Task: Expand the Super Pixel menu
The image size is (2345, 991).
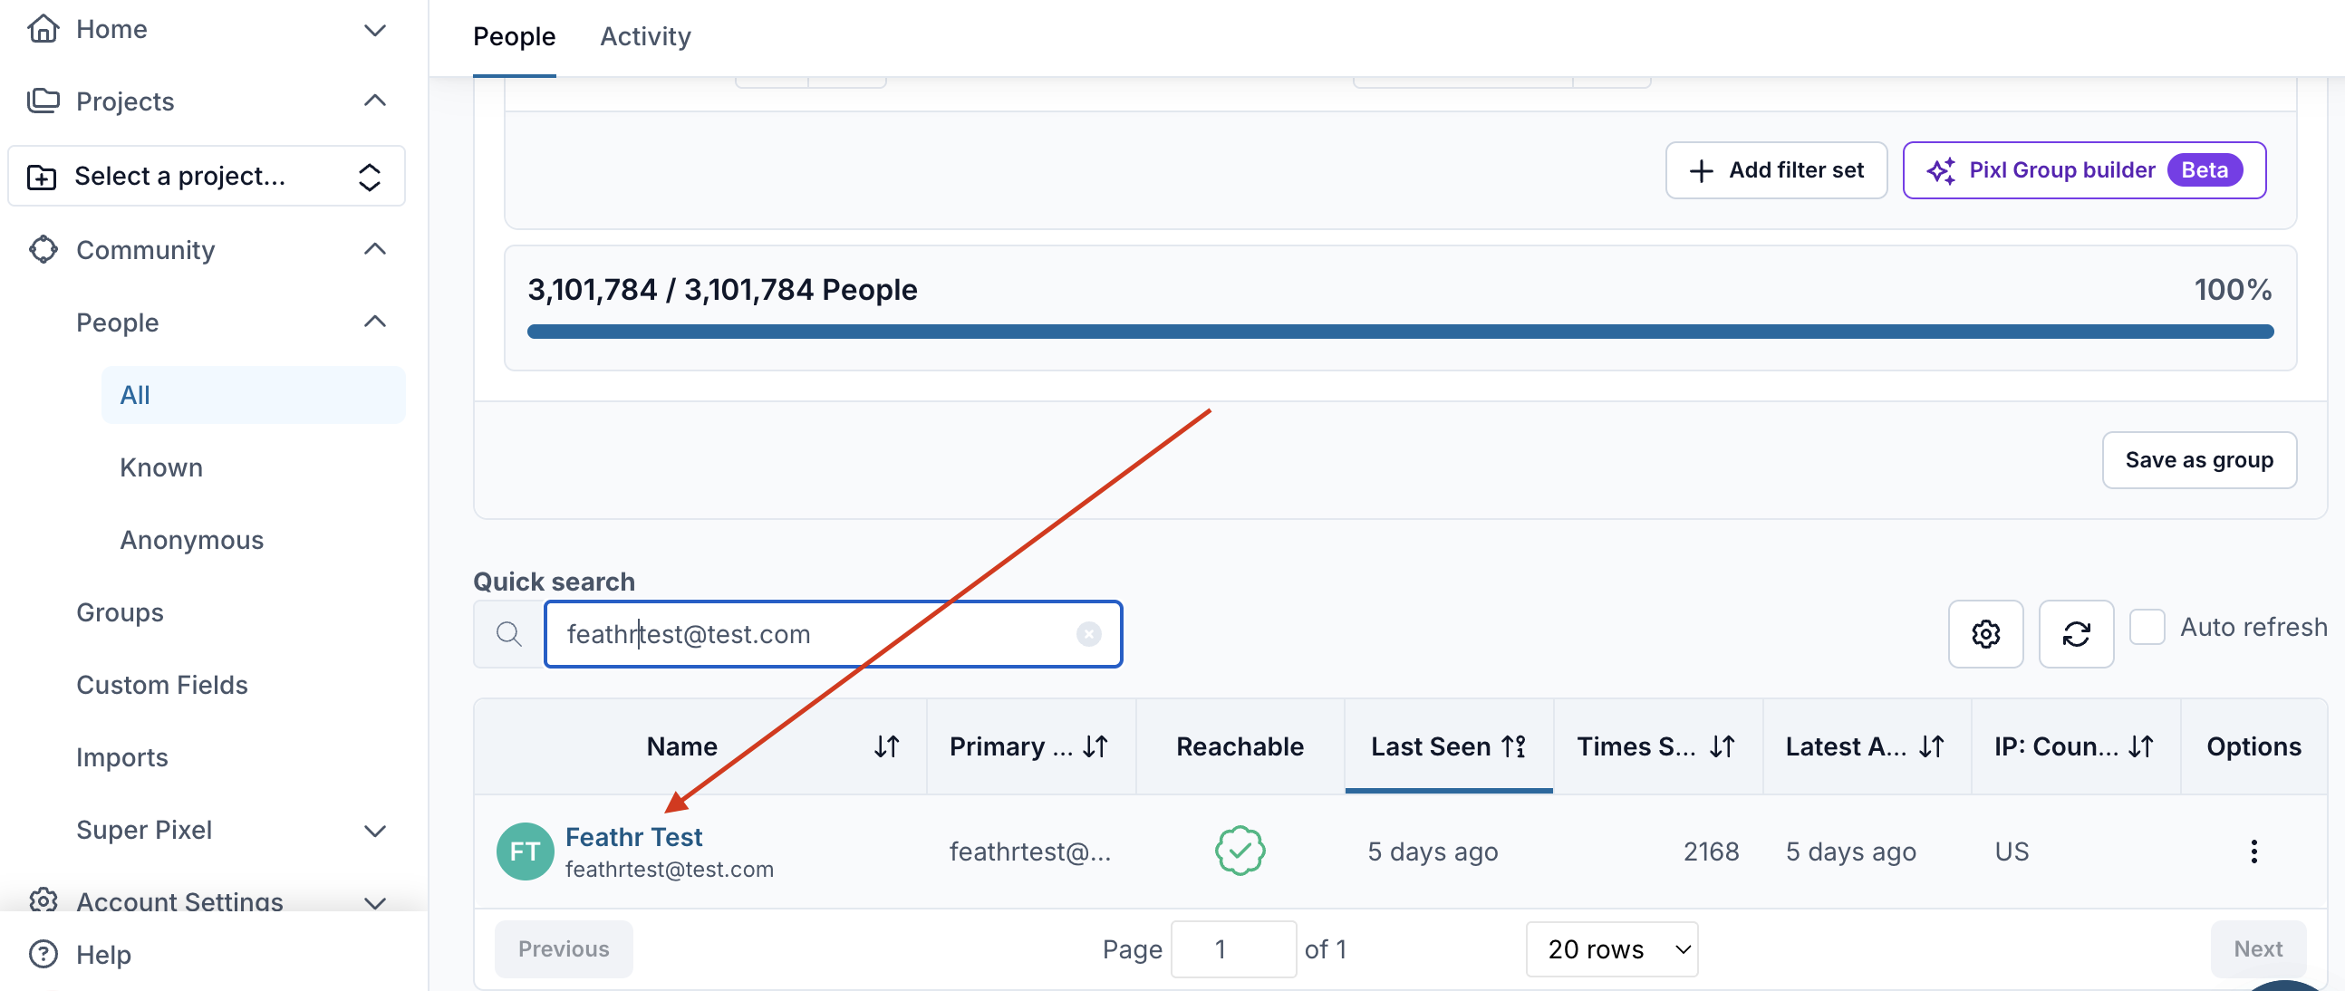Action: [374, 830]
